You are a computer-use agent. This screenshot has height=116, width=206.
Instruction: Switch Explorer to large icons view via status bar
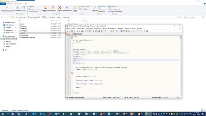pos(204,110)
